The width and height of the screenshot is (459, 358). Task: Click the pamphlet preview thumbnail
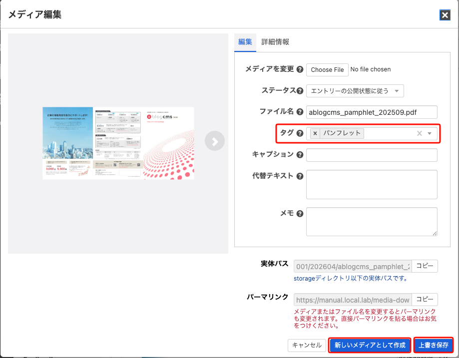click(x=118, y=143)
